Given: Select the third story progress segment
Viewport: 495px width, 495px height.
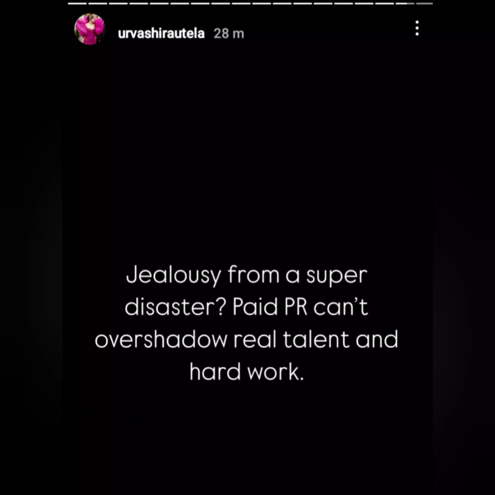Looking at the screenshot, I should tap(118, 4).
